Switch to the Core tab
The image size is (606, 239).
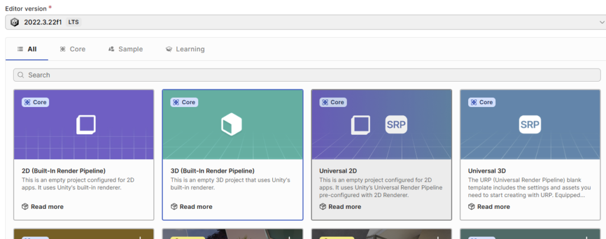pos(72,49)
